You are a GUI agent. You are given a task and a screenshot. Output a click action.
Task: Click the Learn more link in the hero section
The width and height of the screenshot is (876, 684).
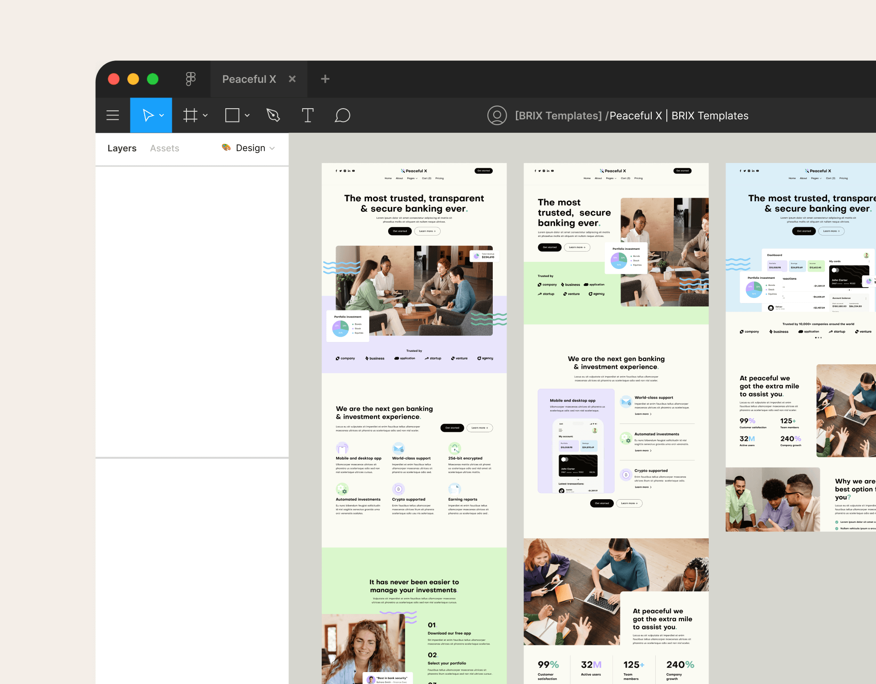427,231
